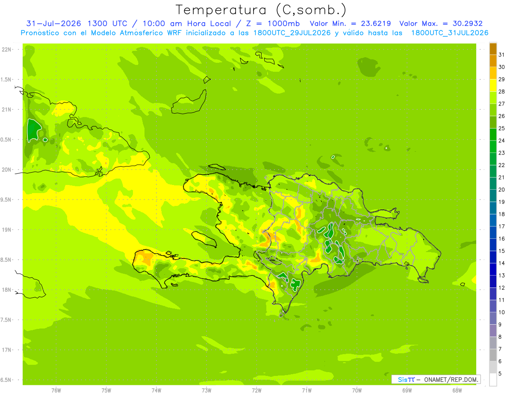
Task: Click the '20N' latitude label
Action: tap(7, 170)
